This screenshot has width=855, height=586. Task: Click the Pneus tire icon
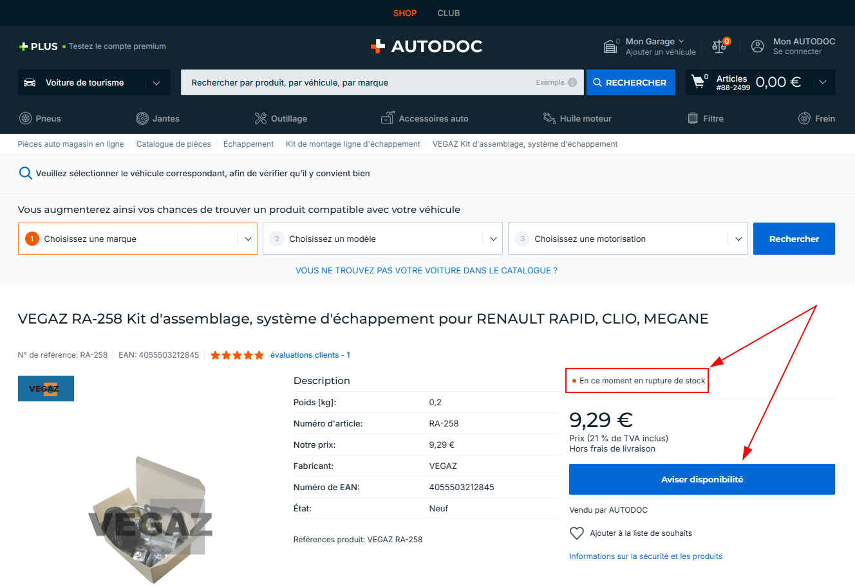(26, 118)
